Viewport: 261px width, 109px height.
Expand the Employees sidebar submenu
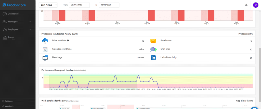30,29
